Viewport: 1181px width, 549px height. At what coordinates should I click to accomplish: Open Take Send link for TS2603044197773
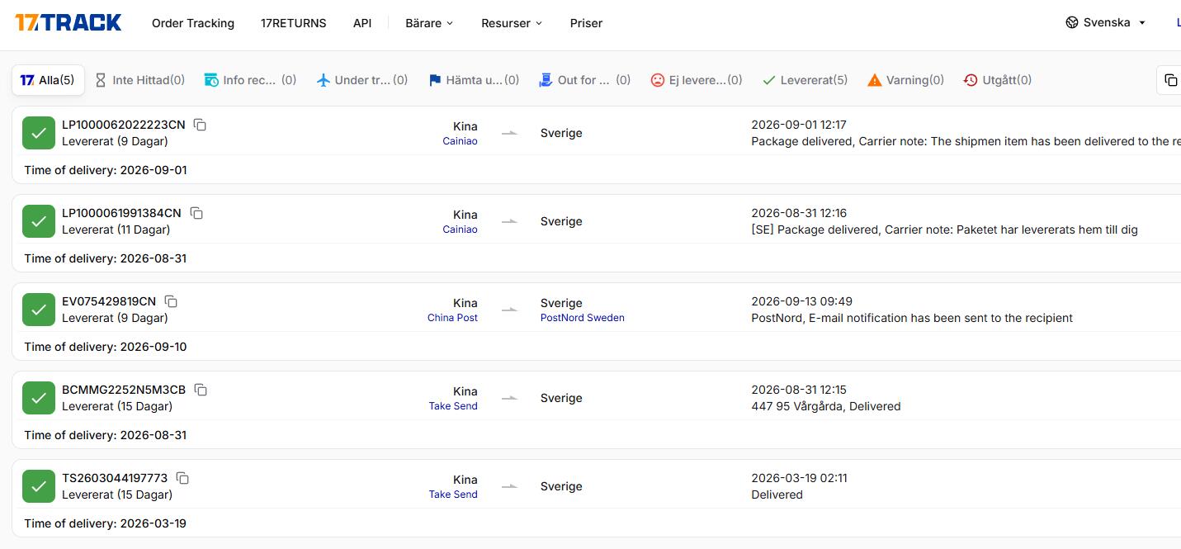point(453,495)
